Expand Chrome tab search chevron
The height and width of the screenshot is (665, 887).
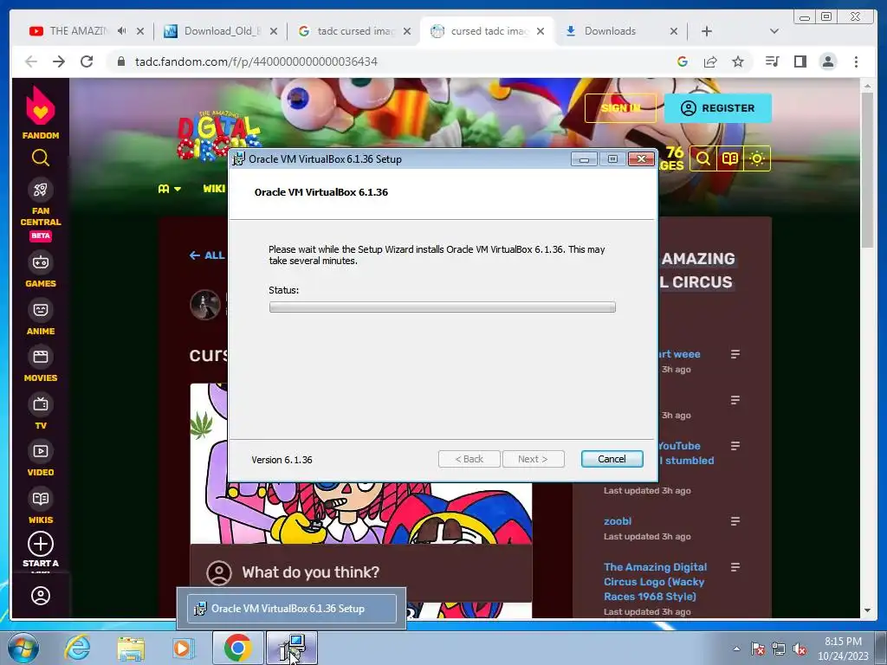(x=774, y=31)
